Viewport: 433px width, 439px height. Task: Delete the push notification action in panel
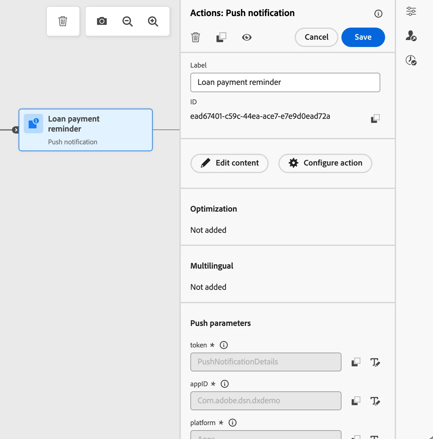coord(196,37)
